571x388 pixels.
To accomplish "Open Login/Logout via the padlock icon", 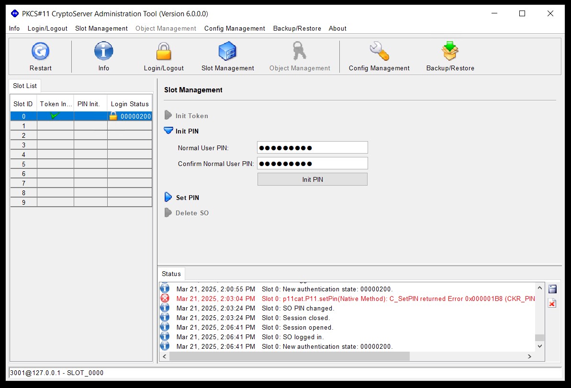I will click(164, 51).
